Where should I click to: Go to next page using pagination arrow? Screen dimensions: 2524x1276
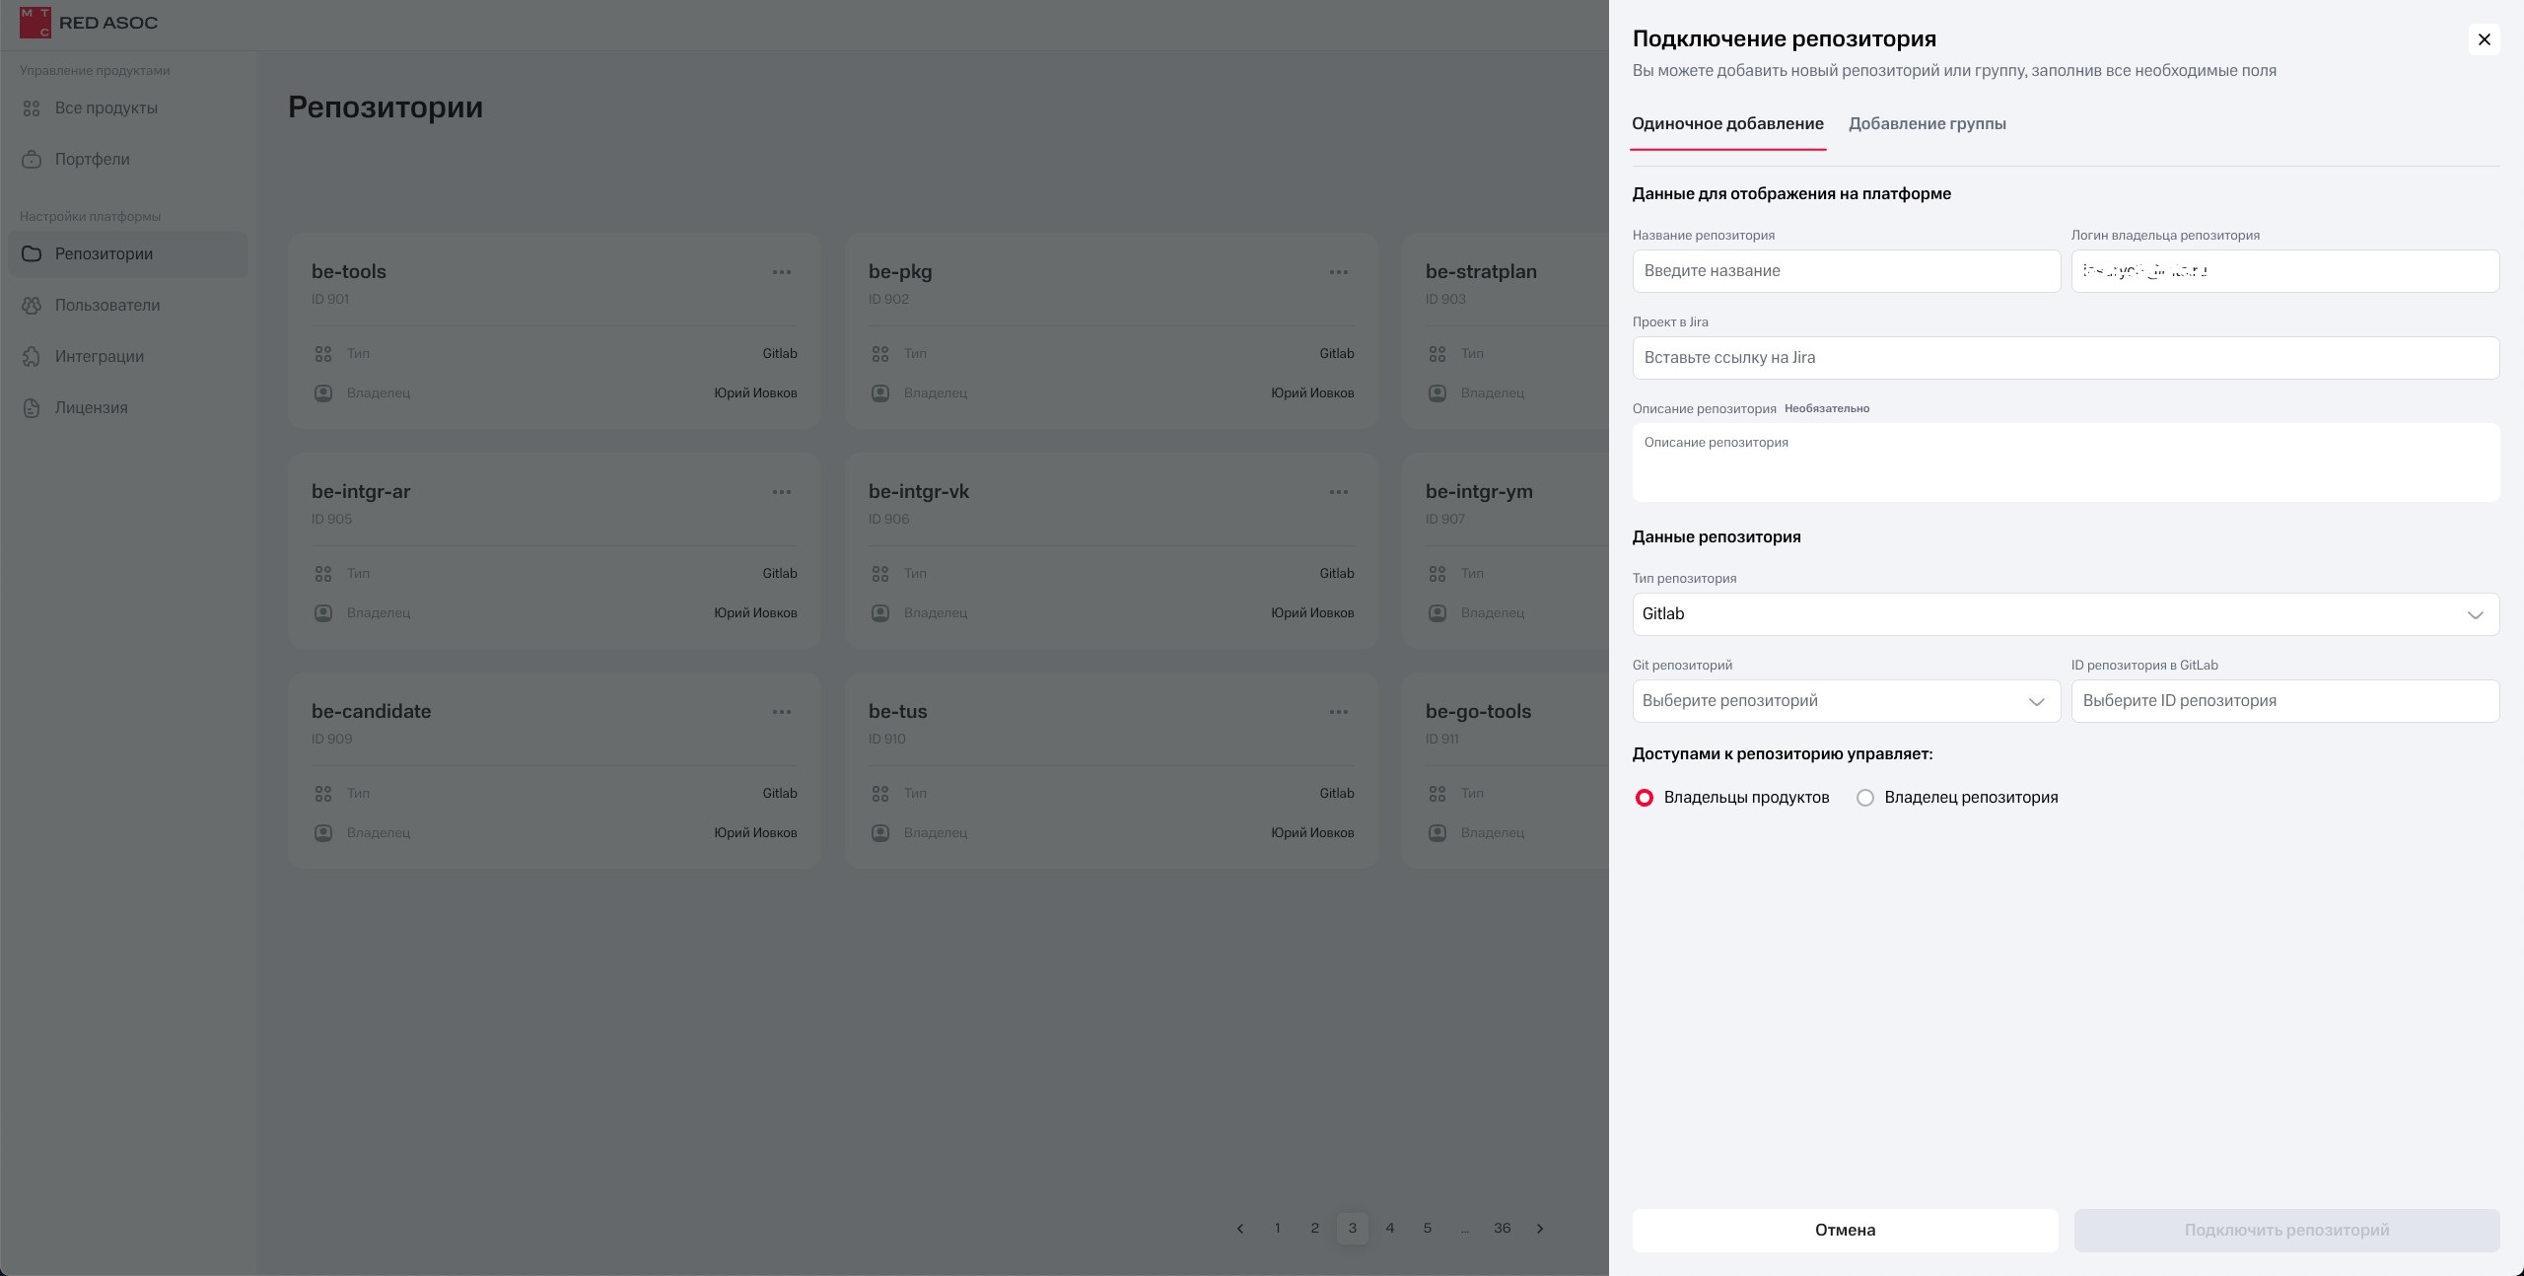1540,1229
